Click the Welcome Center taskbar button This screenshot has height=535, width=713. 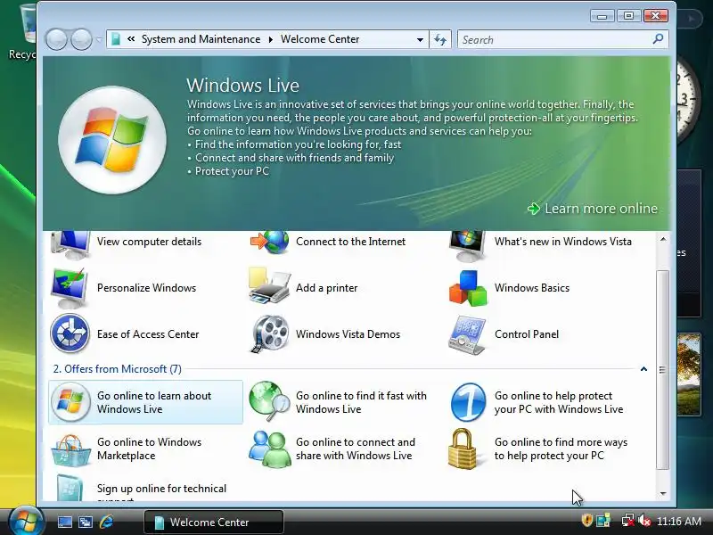(214, 522)
